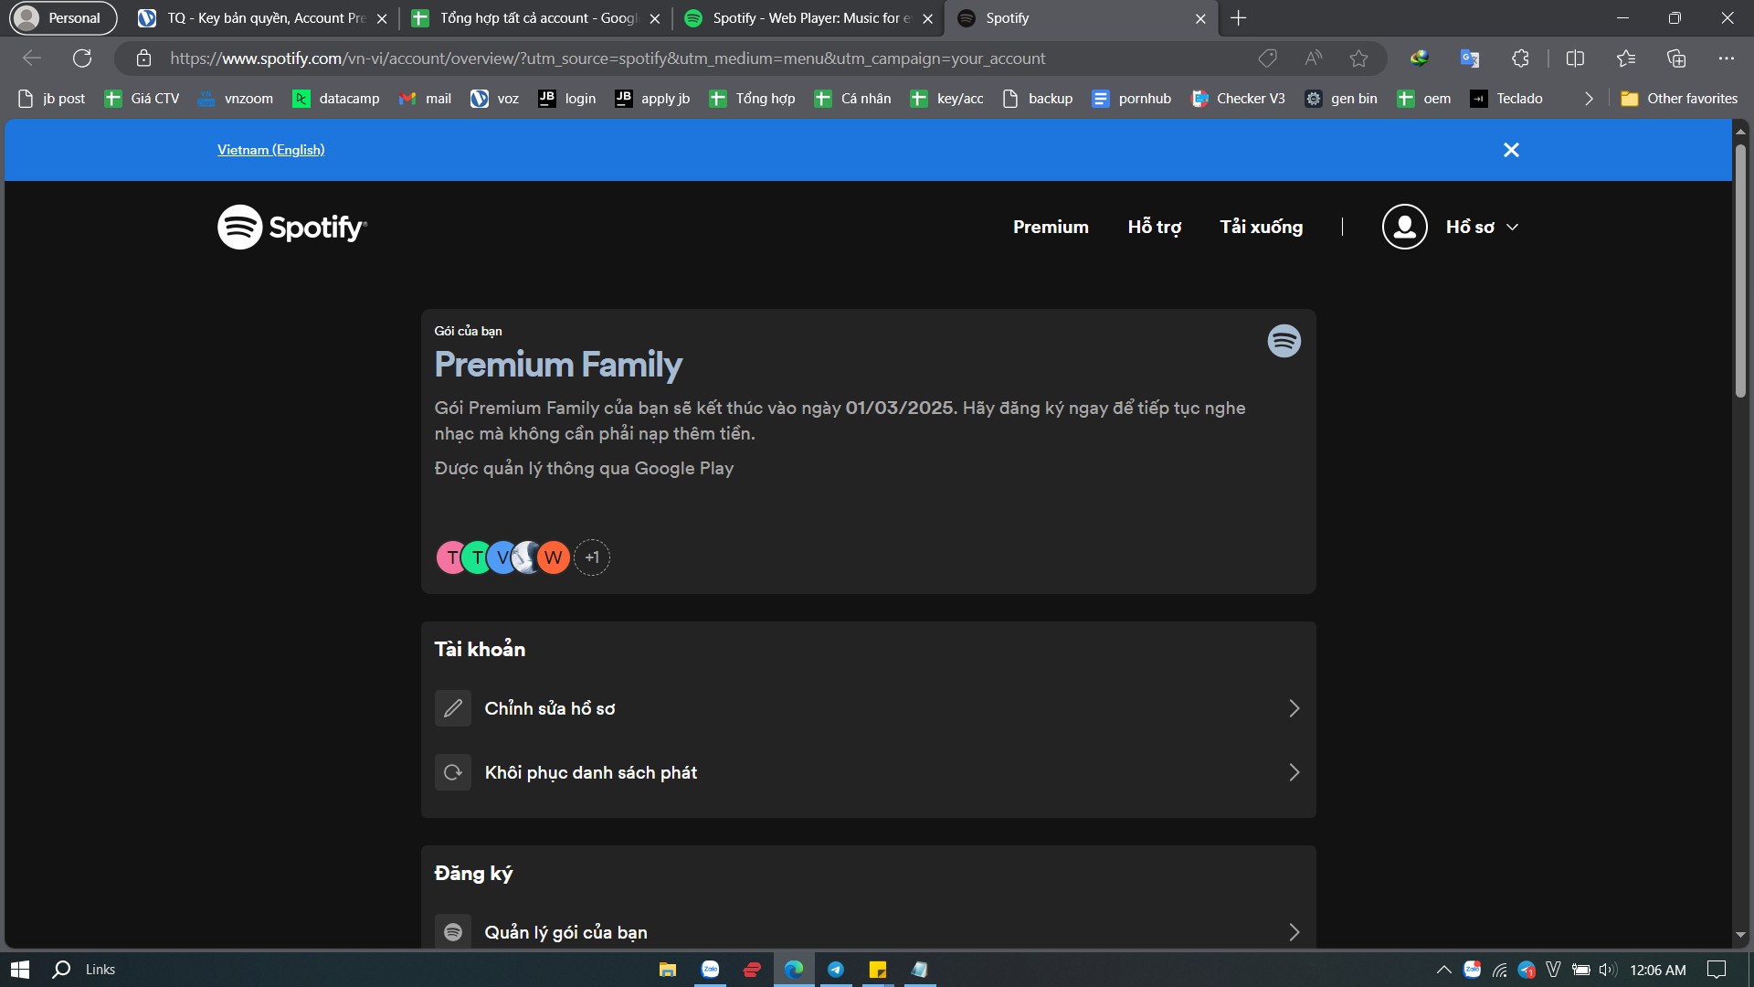Open the apply jb bookmark
1754x987 pixels.
tap(652, 99)
